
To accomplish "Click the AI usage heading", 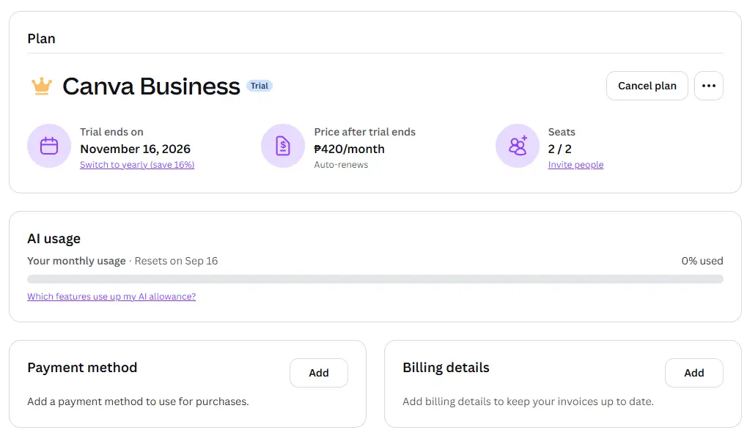I will 54,239.
